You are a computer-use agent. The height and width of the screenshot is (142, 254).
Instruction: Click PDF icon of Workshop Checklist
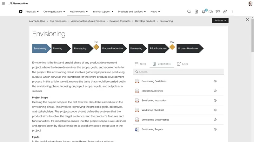(x=137, y=110)
